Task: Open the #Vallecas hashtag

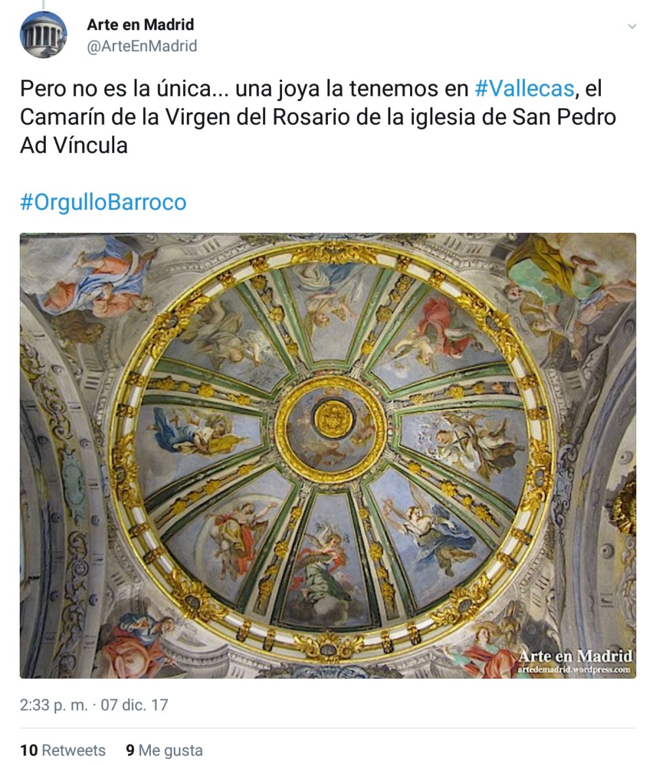Action: [x=524, y=89]
